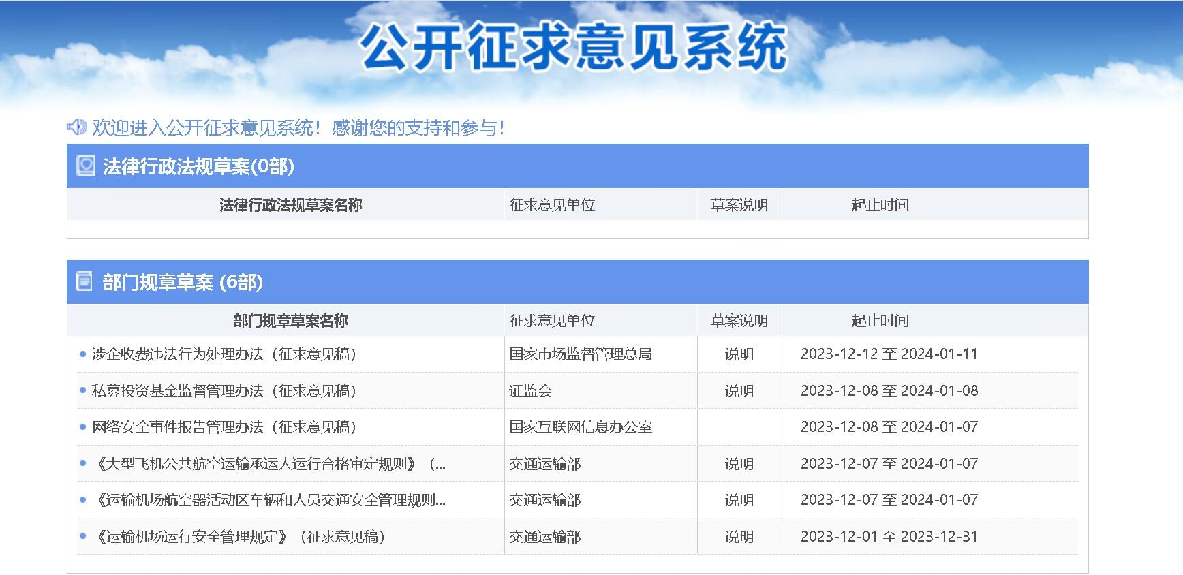Image resolution: width=1183 pixels, height=575 pixels.
Task: Click 征求意见单位 header in 部门规章 table
Action: pyautogui.click(x=552, y=321)
